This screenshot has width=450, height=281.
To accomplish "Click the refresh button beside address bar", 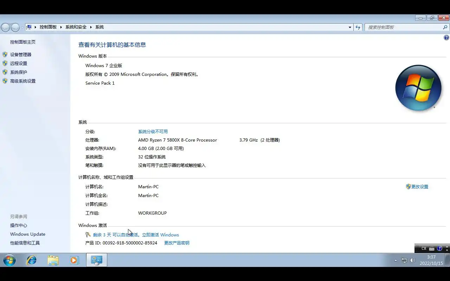I will 358,27.
